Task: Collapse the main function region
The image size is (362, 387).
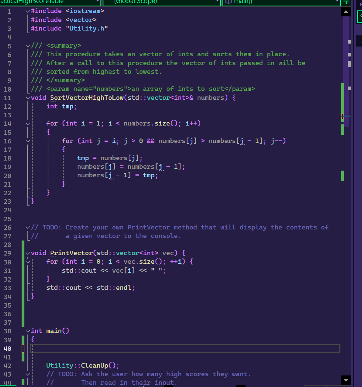Action: coord(28,331)
